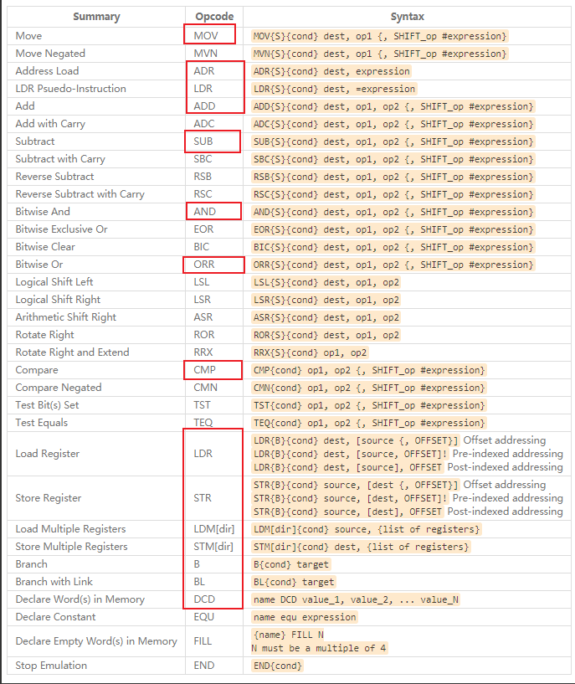Click the 'name equ expression' syntax code

click(x=305, y=617)
